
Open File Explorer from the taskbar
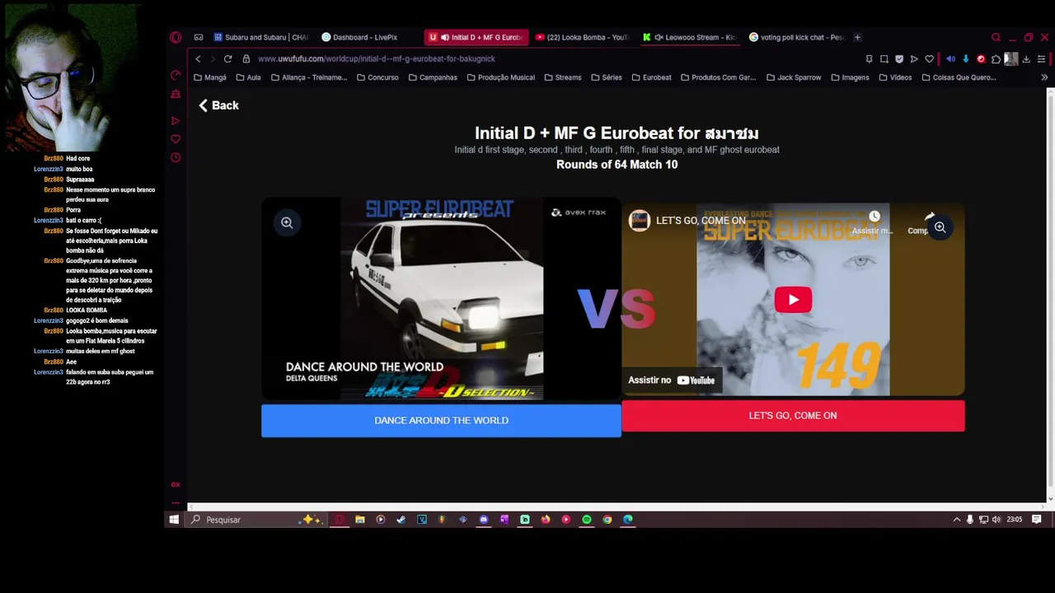pyautogui.click(x=360, y=520)
